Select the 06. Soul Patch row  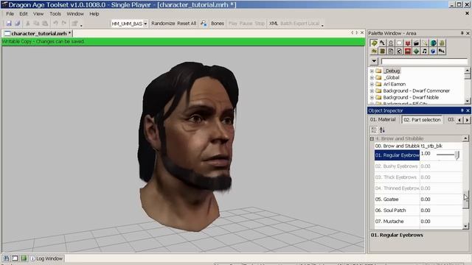click(418, 211)
